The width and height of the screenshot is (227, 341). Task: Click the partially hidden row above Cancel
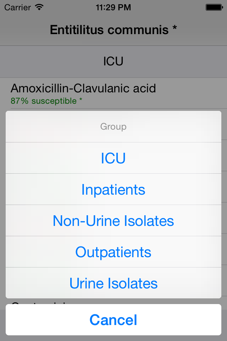tap(113, 301)
